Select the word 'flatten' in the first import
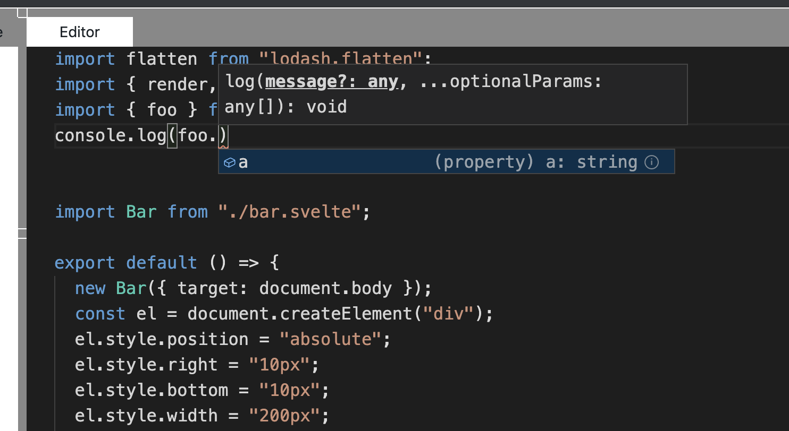The height and width of the screenshot is (431, 789). tap(162, 58)
